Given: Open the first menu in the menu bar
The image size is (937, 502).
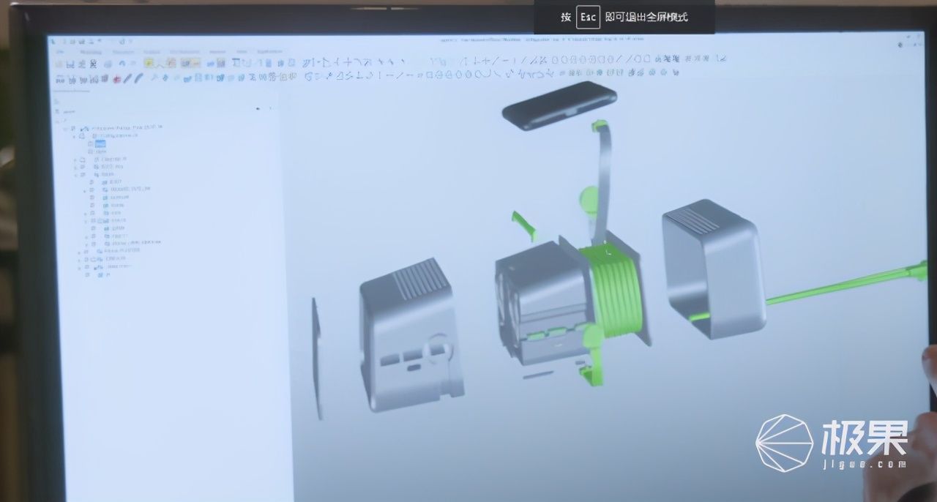Looking at the screenshot, I should (x=60, y=52).
